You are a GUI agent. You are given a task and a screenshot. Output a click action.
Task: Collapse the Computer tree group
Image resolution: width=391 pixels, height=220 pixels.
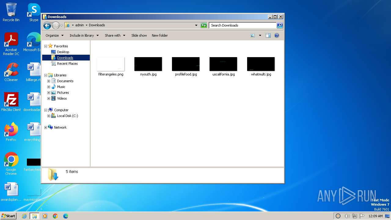click(46, 110)
